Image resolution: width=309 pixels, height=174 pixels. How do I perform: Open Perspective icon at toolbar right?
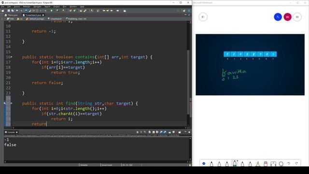coord(184,11)
